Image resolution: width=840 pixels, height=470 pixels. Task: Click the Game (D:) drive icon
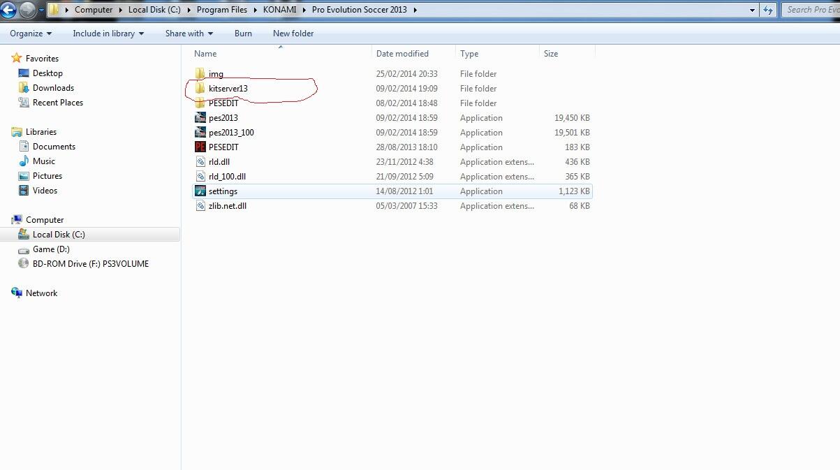(x=24, y=249)
